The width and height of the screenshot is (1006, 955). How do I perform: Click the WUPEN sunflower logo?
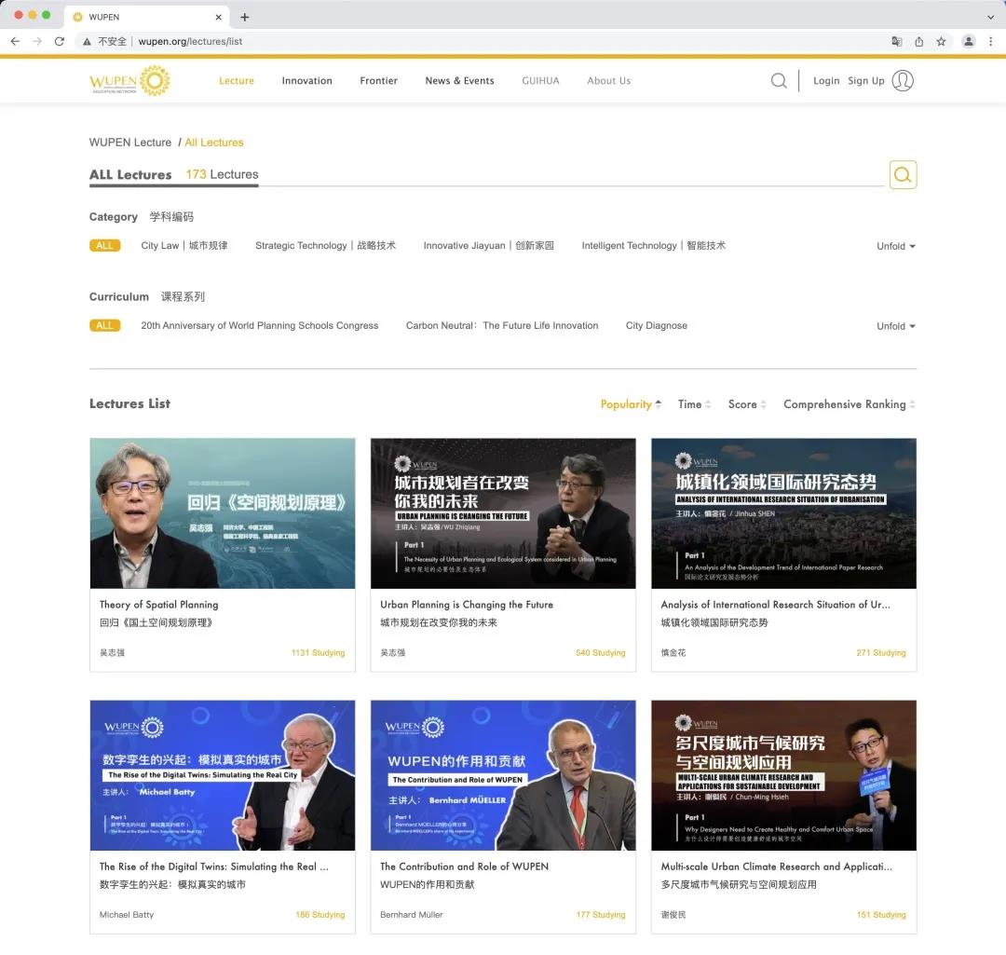tap(129, 81)
